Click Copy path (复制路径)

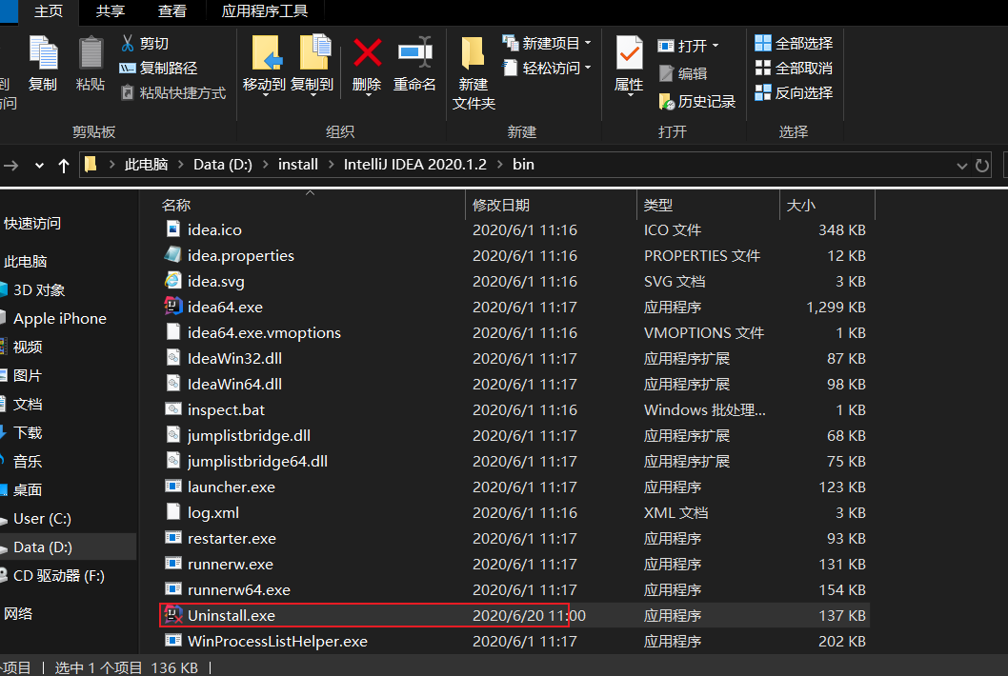(x=158, y=69)
